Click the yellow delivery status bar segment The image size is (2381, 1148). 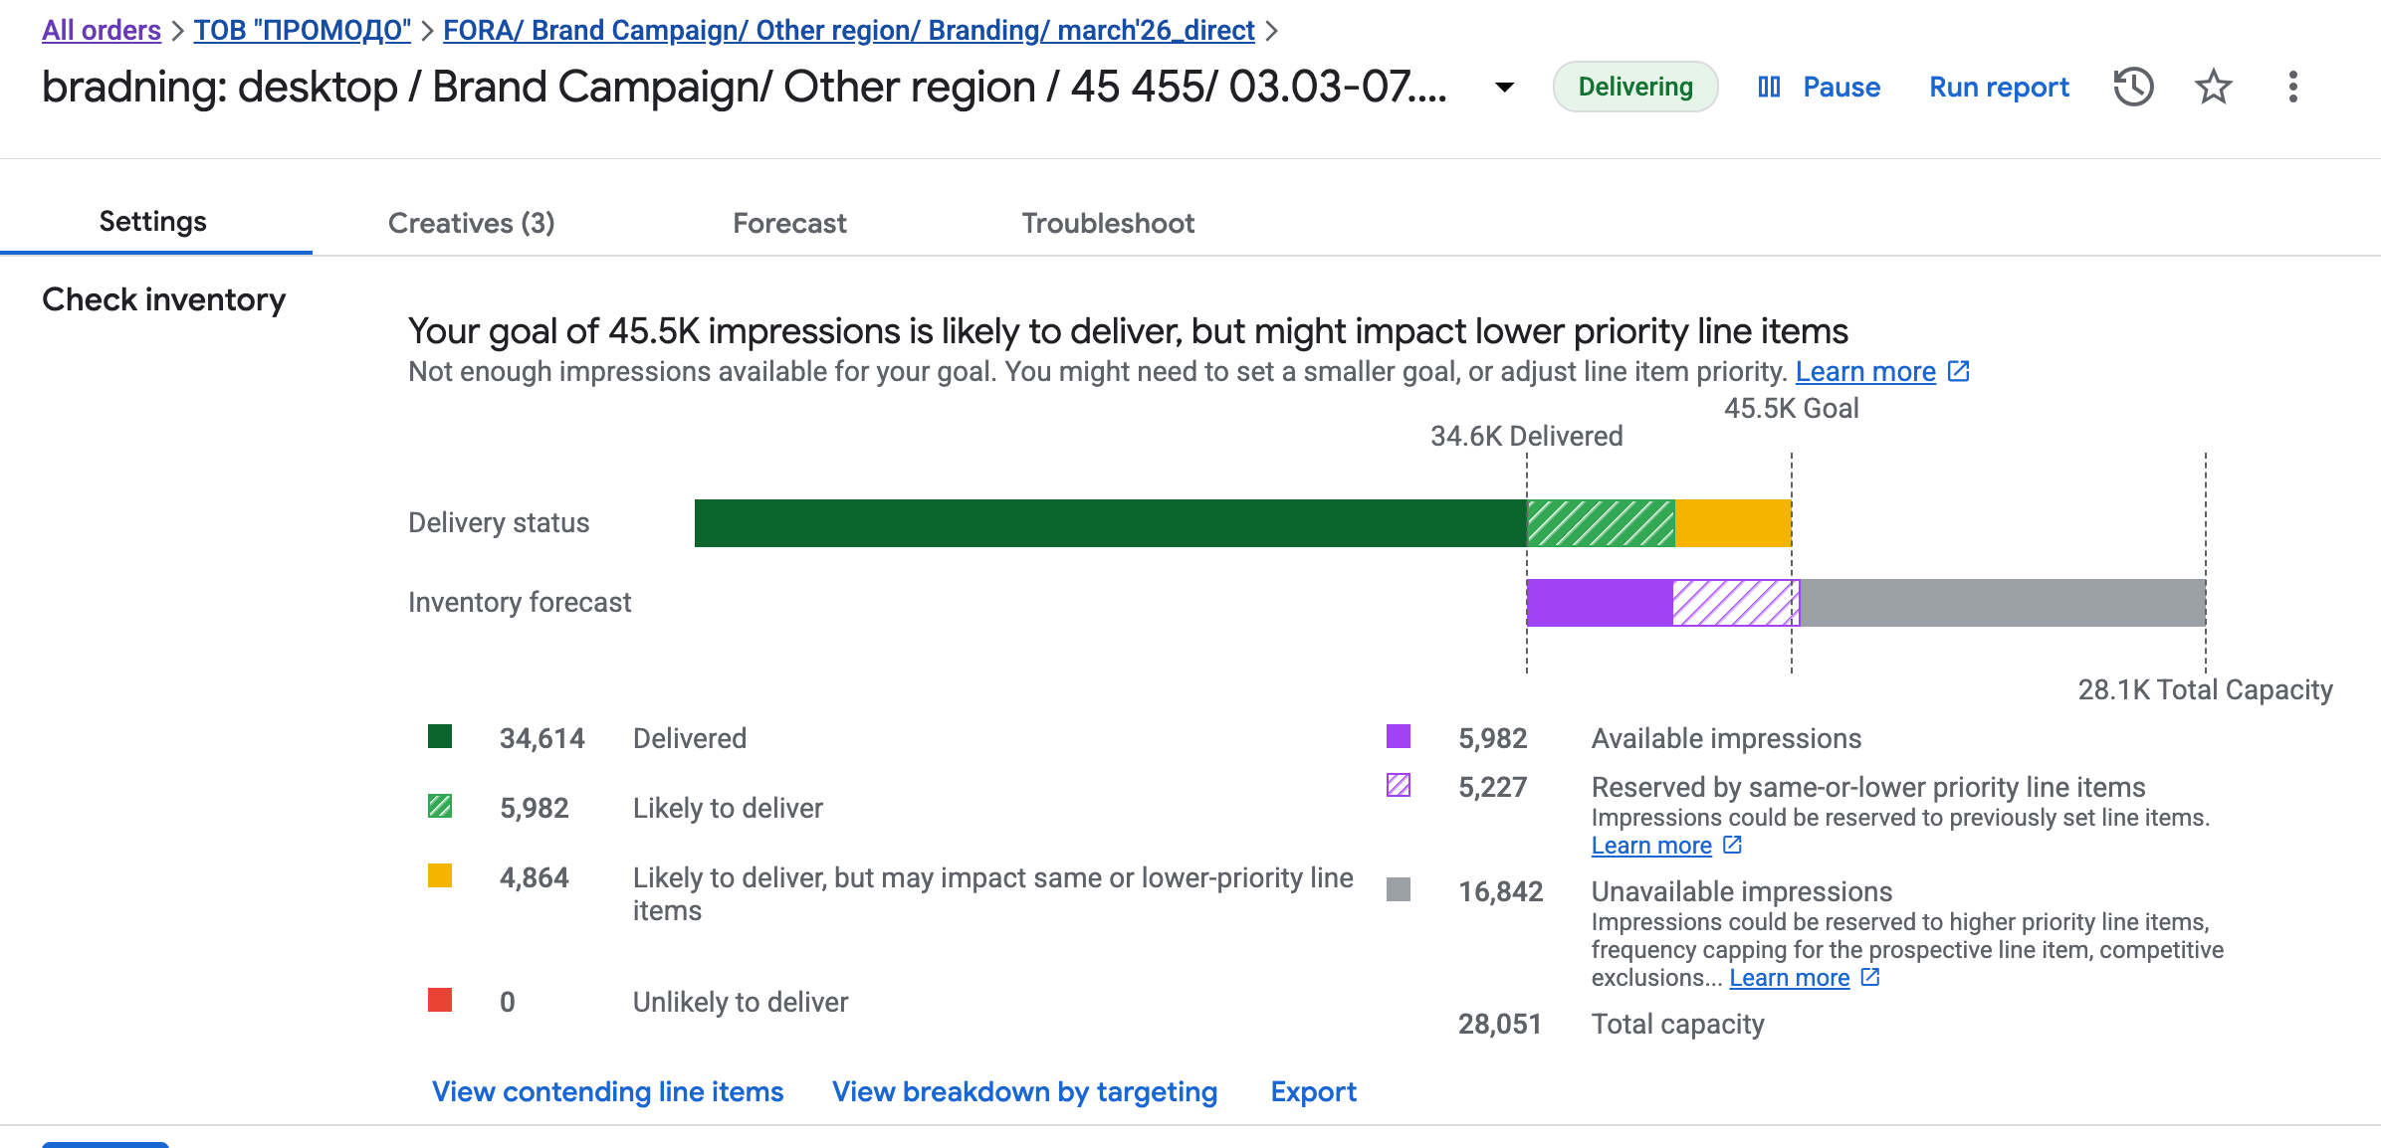point(1733,523)
